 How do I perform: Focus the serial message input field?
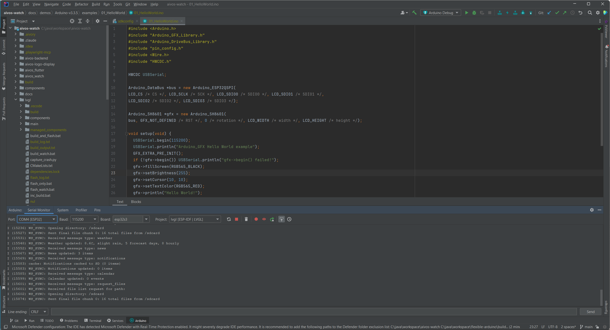(x=314, y=312)
